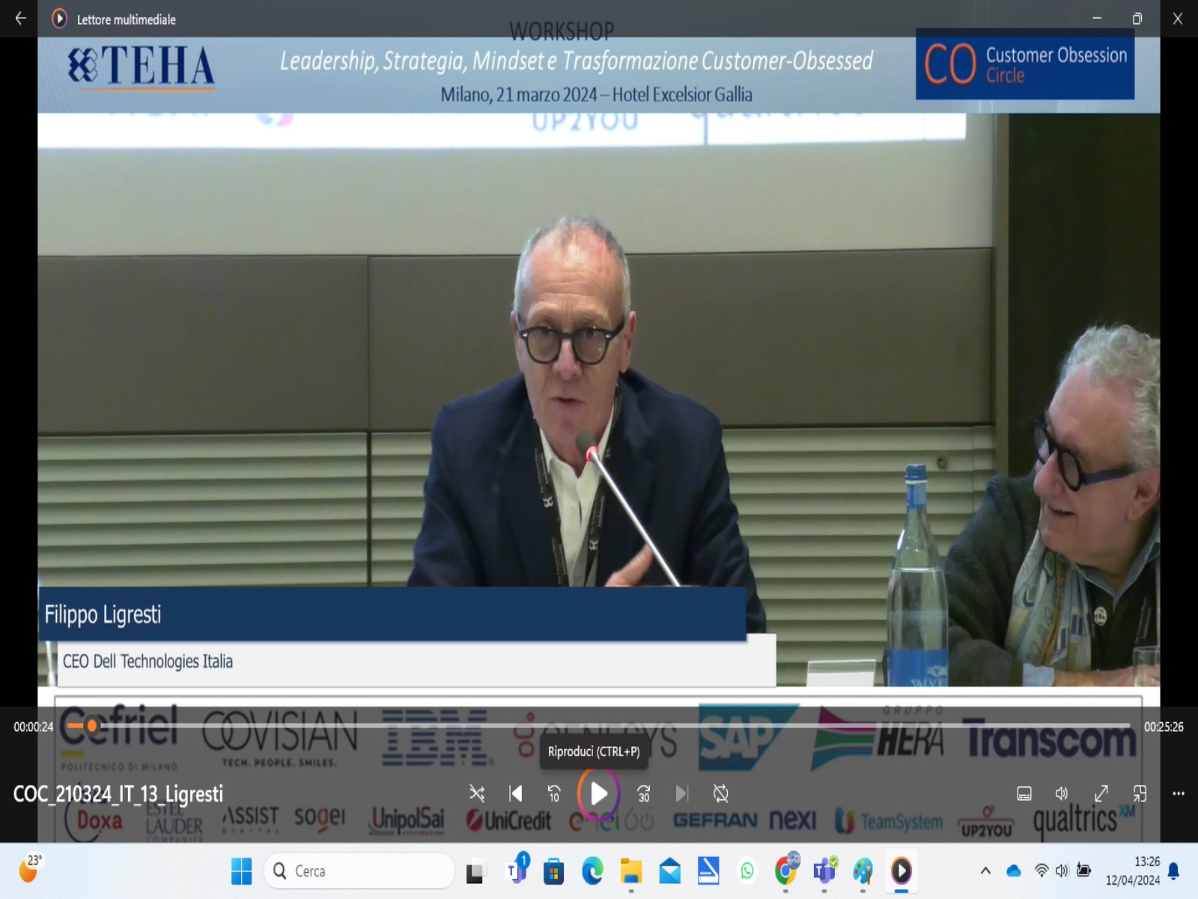
Task: Expand the hidden icons tray chevron
Action: coord(985,871)
